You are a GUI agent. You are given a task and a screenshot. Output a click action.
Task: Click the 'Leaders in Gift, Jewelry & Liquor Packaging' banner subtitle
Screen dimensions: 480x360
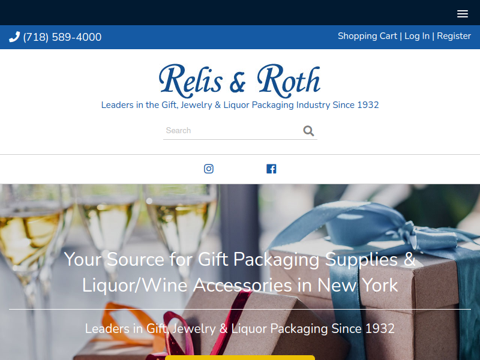click(240, 328)
